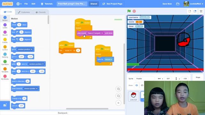Open mouse-pointer dropdown in point towards block

31,88
